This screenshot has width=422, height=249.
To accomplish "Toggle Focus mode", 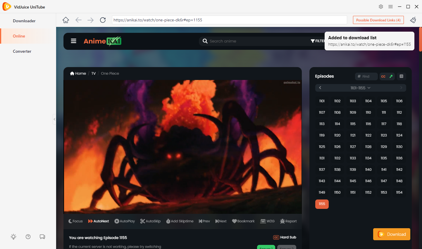I will 75,221.
